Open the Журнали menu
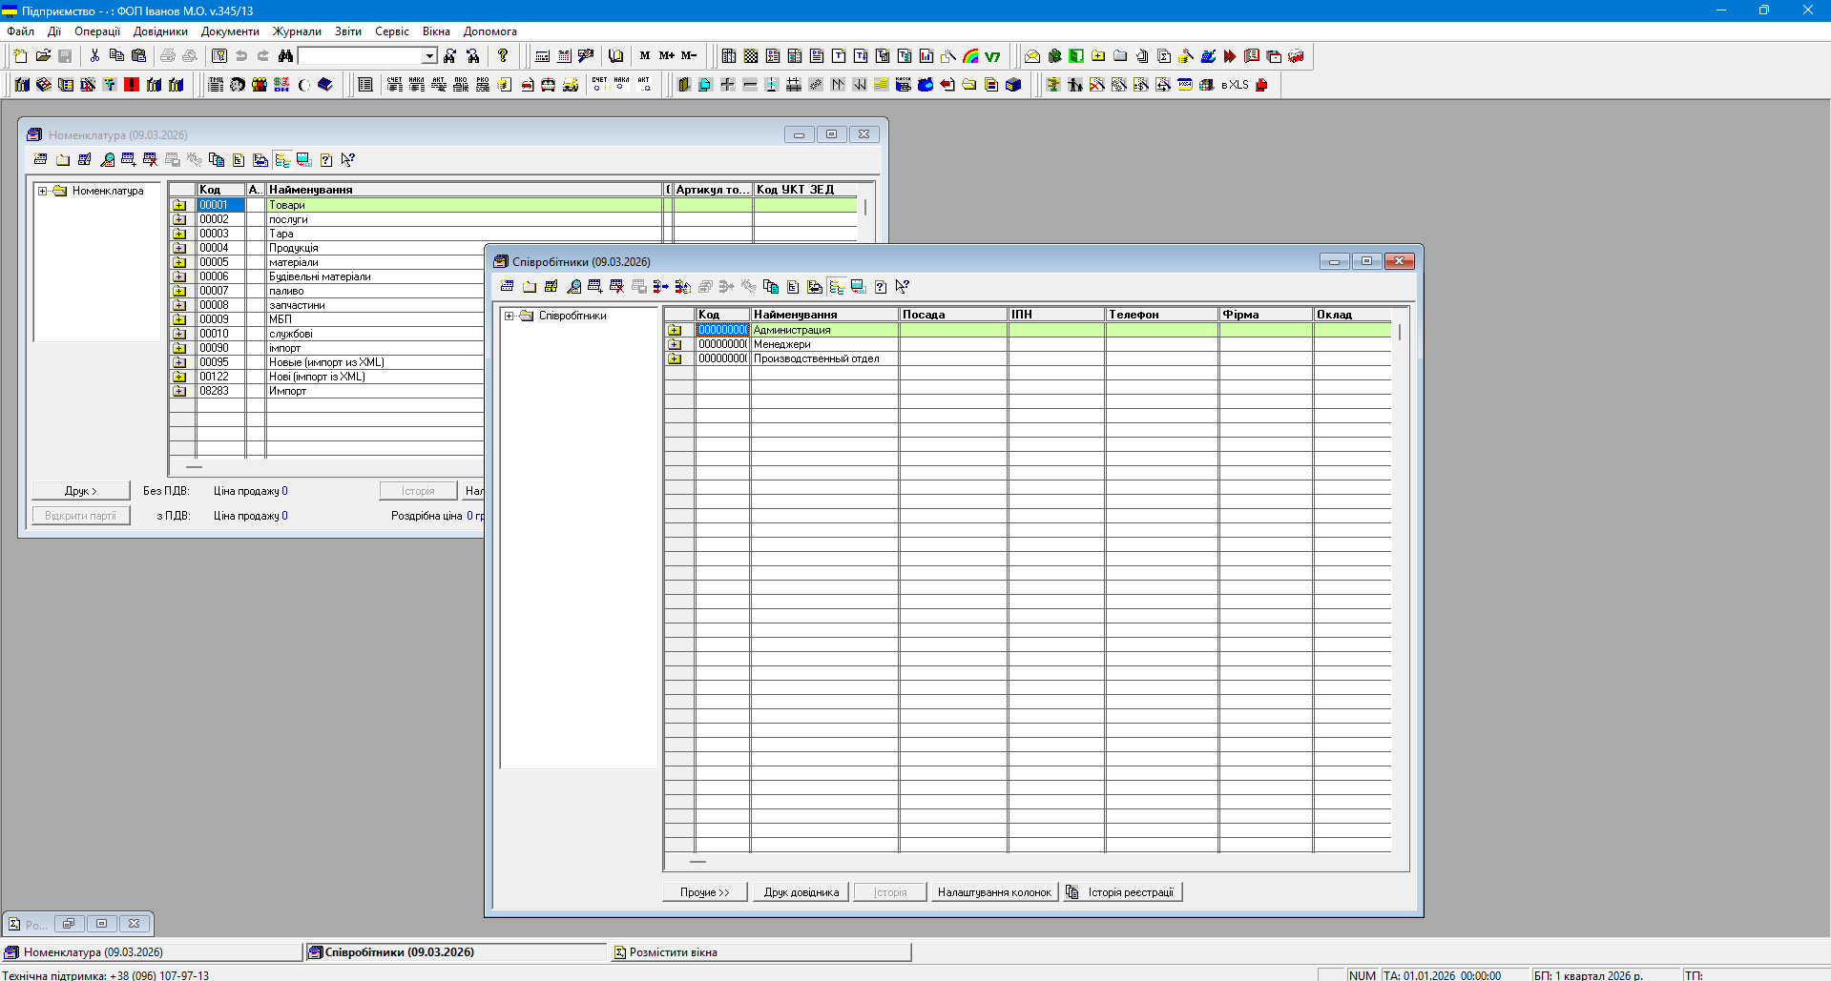This screenshot has width=1831, height=981. tap(297, 31)
